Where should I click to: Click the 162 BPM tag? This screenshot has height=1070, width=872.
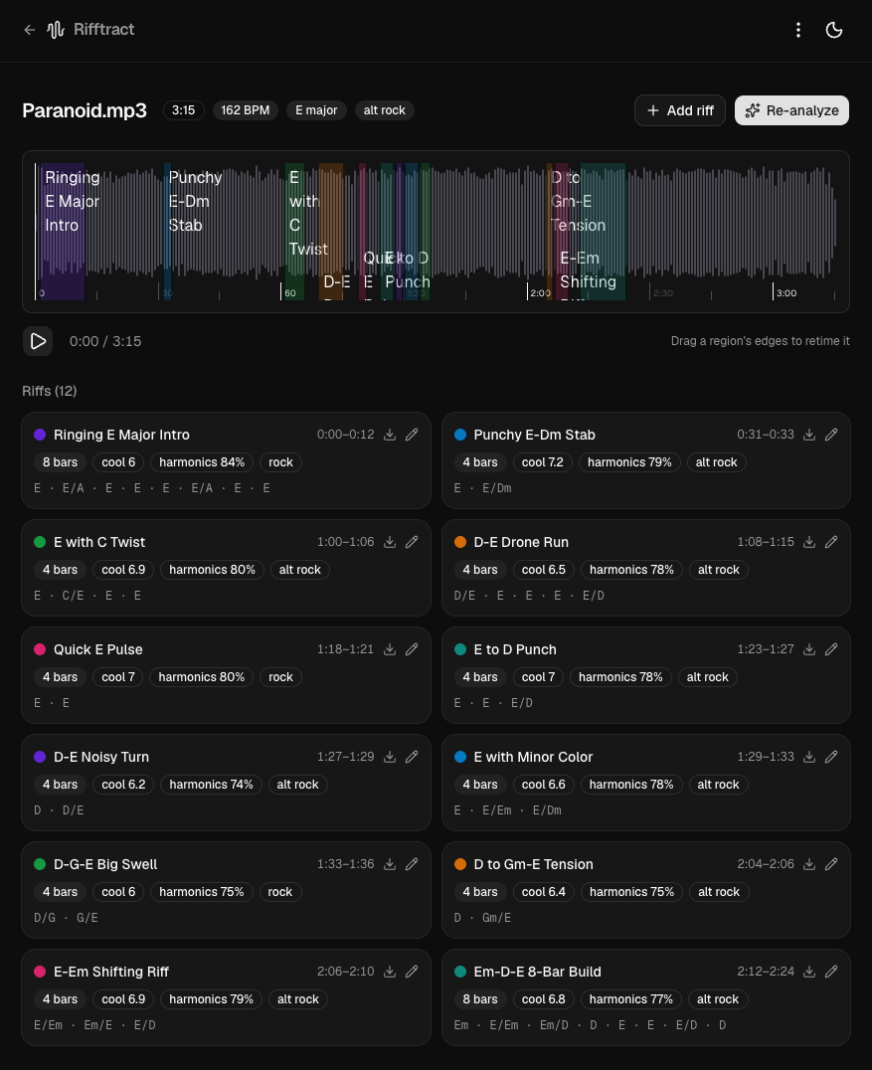(245, 110)
